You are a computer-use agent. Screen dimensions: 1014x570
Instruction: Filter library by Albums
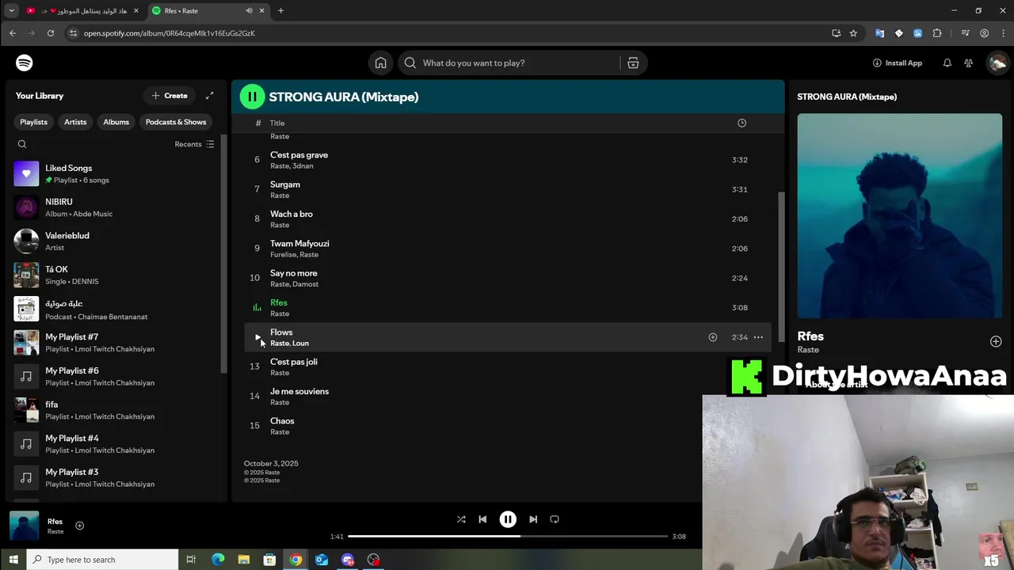[116, 122]
